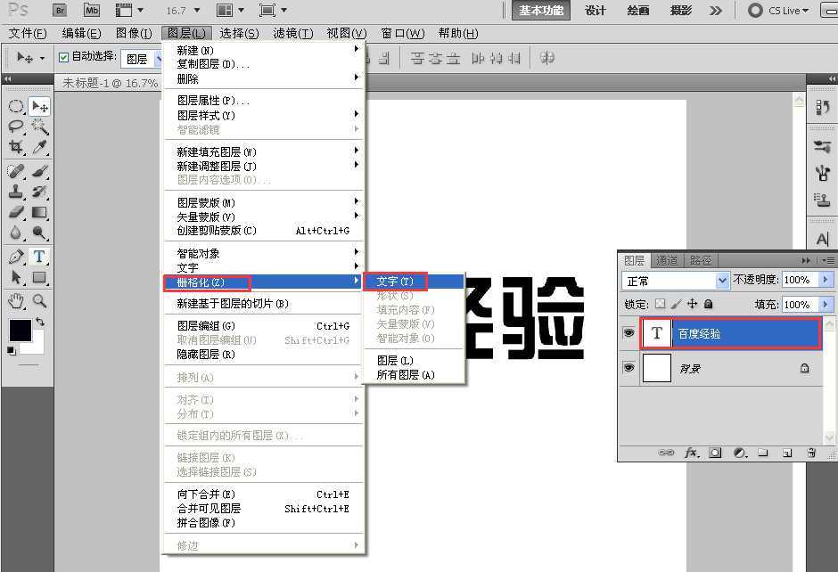Hide the 背景 layer visibility eye
Screen dimensions: 838x572
click(628, 367)
